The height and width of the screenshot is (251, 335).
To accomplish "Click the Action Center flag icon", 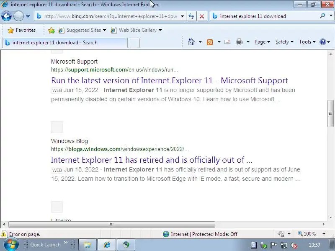I will click(273, 245).
